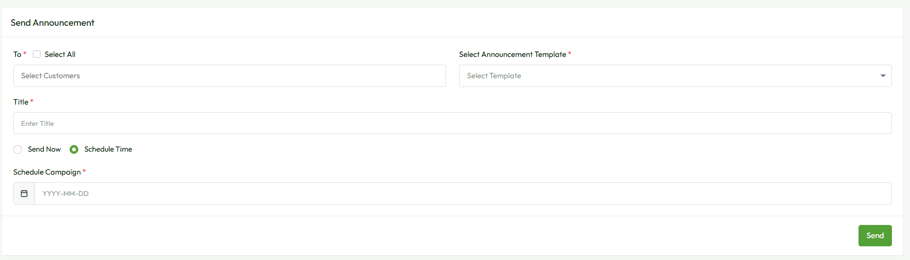Image resolution: width=910 pixels, height=260 pixels.
Task: Open the Select Customers multi-select field
Action: pyautogui.click(x=229, y=76)
